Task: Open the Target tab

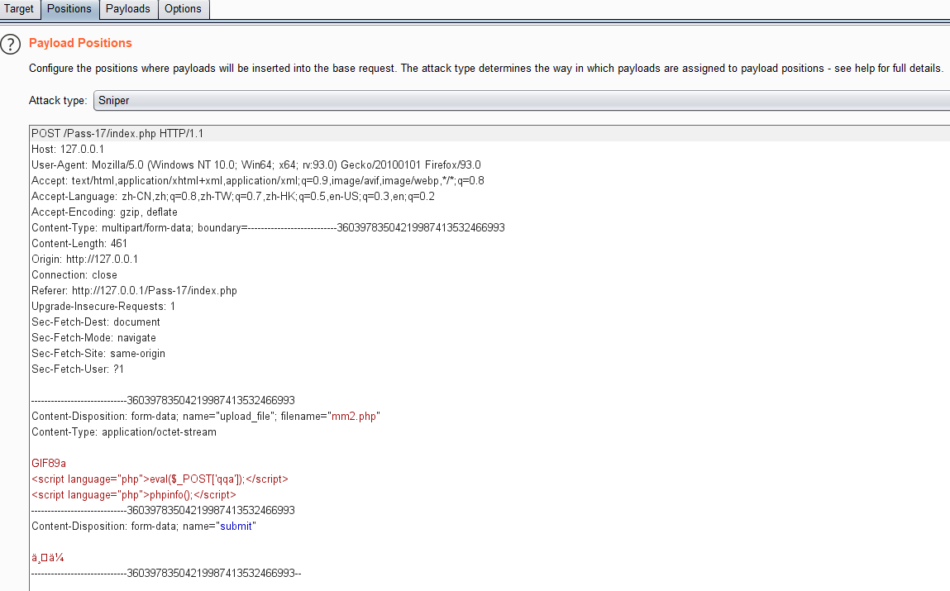Action: coord(19,9)
